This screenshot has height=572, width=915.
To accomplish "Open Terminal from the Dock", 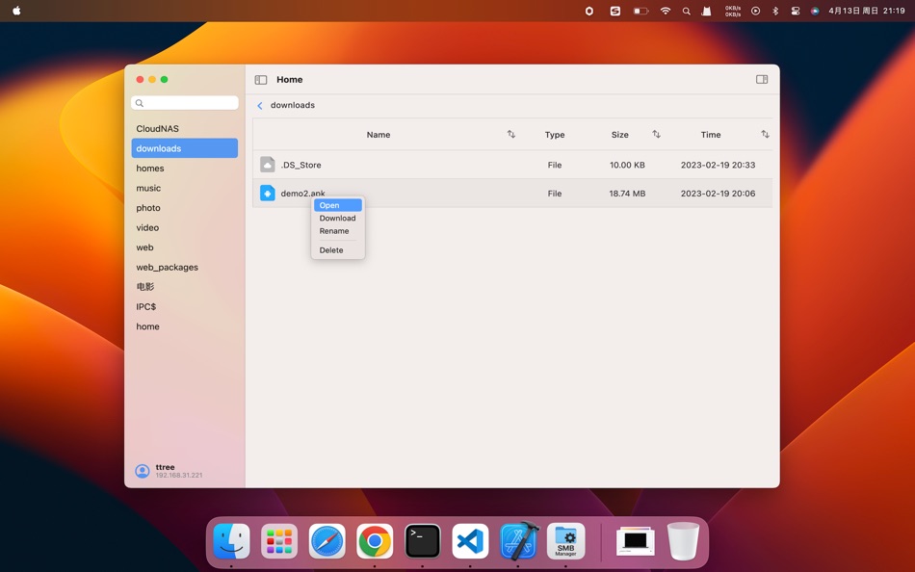I will [x=422, y=541].
